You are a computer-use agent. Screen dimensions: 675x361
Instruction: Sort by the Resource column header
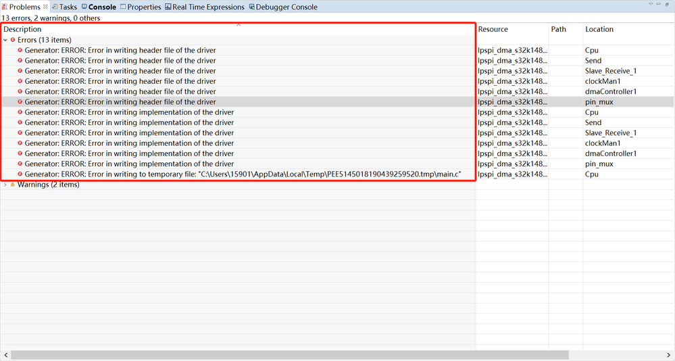click(x=512, y=29)
